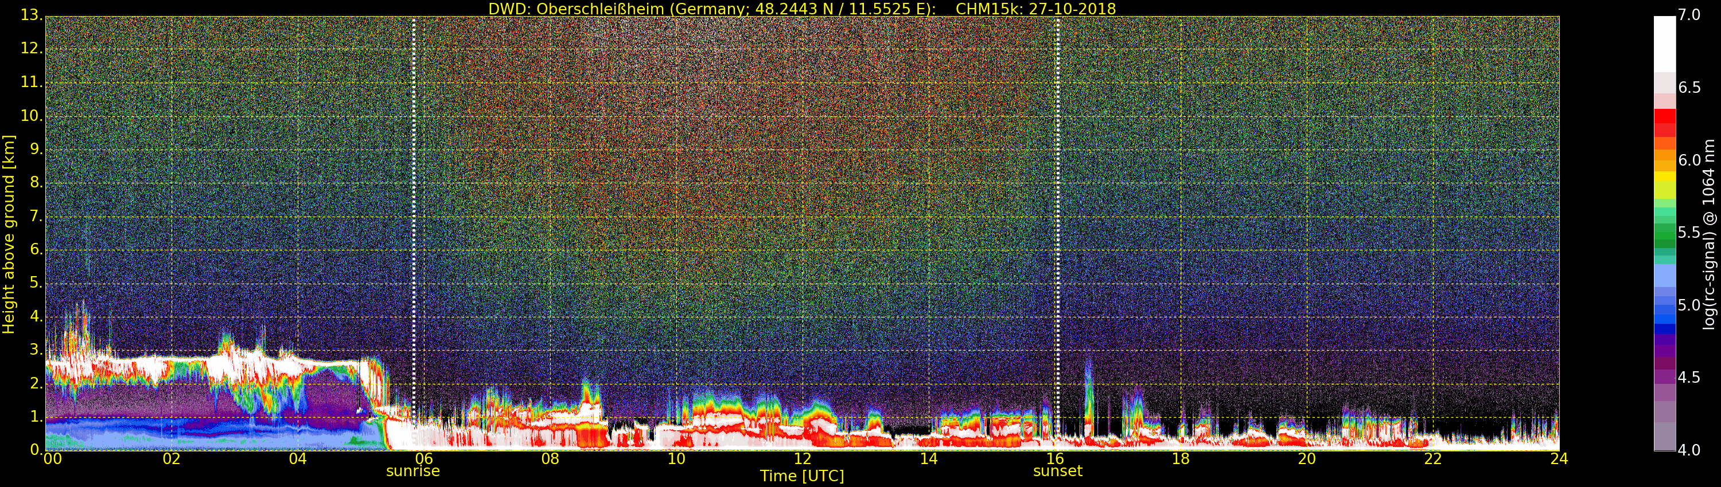
Task: Click the height axis tick label '4.'
Action: point(36,316)
